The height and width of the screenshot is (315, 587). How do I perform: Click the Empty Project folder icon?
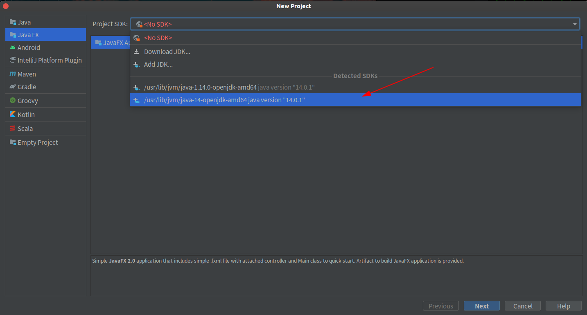click(x=13, y=142)
